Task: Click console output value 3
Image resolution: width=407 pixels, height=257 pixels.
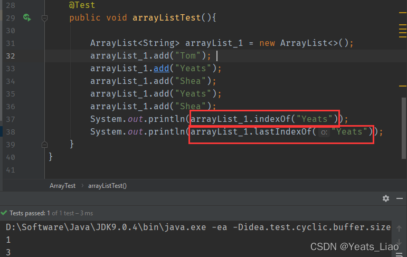Action: point(8,252)
